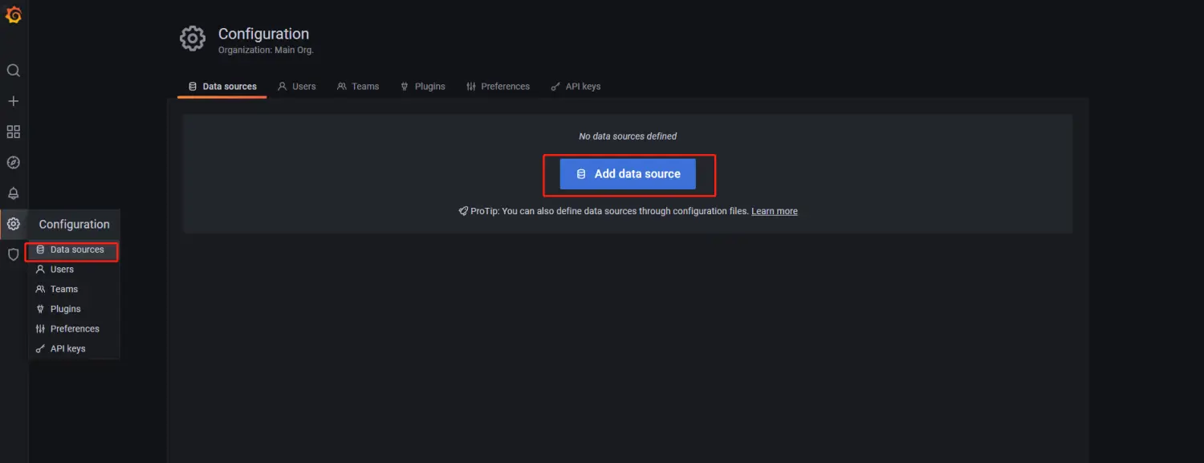Choose Preferences from the Configuration submenu
The height and width of the screenshot is (463, 1204).
pyautogui.click(x=75, y=328)
